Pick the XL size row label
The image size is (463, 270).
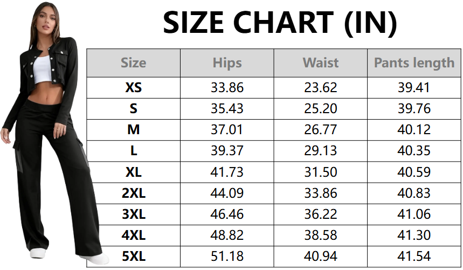133,172
